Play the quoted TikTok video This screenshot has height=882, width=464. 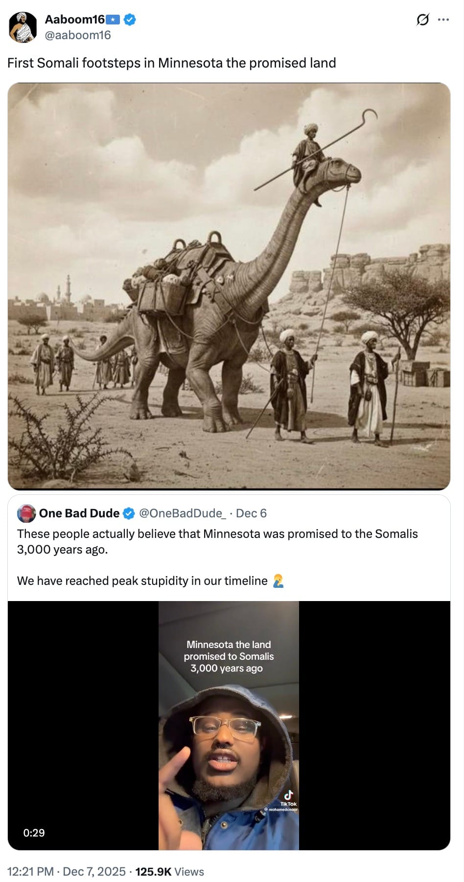(x=229, y=725)
